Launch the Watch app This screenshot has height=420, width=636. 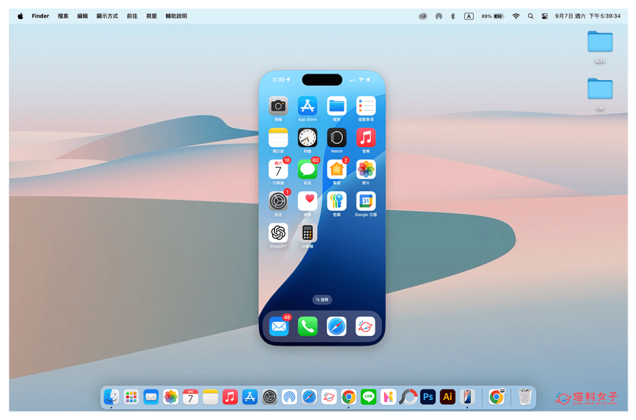click(x=336, y=138)
